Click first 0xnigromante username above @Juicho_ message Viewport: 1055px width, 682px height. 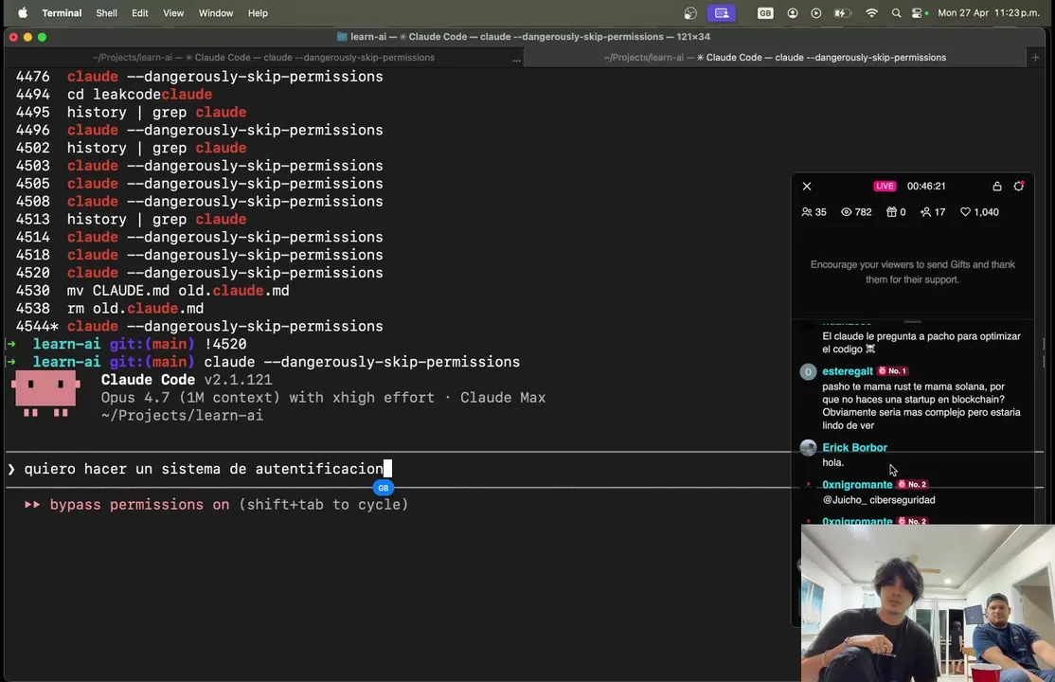857,484
